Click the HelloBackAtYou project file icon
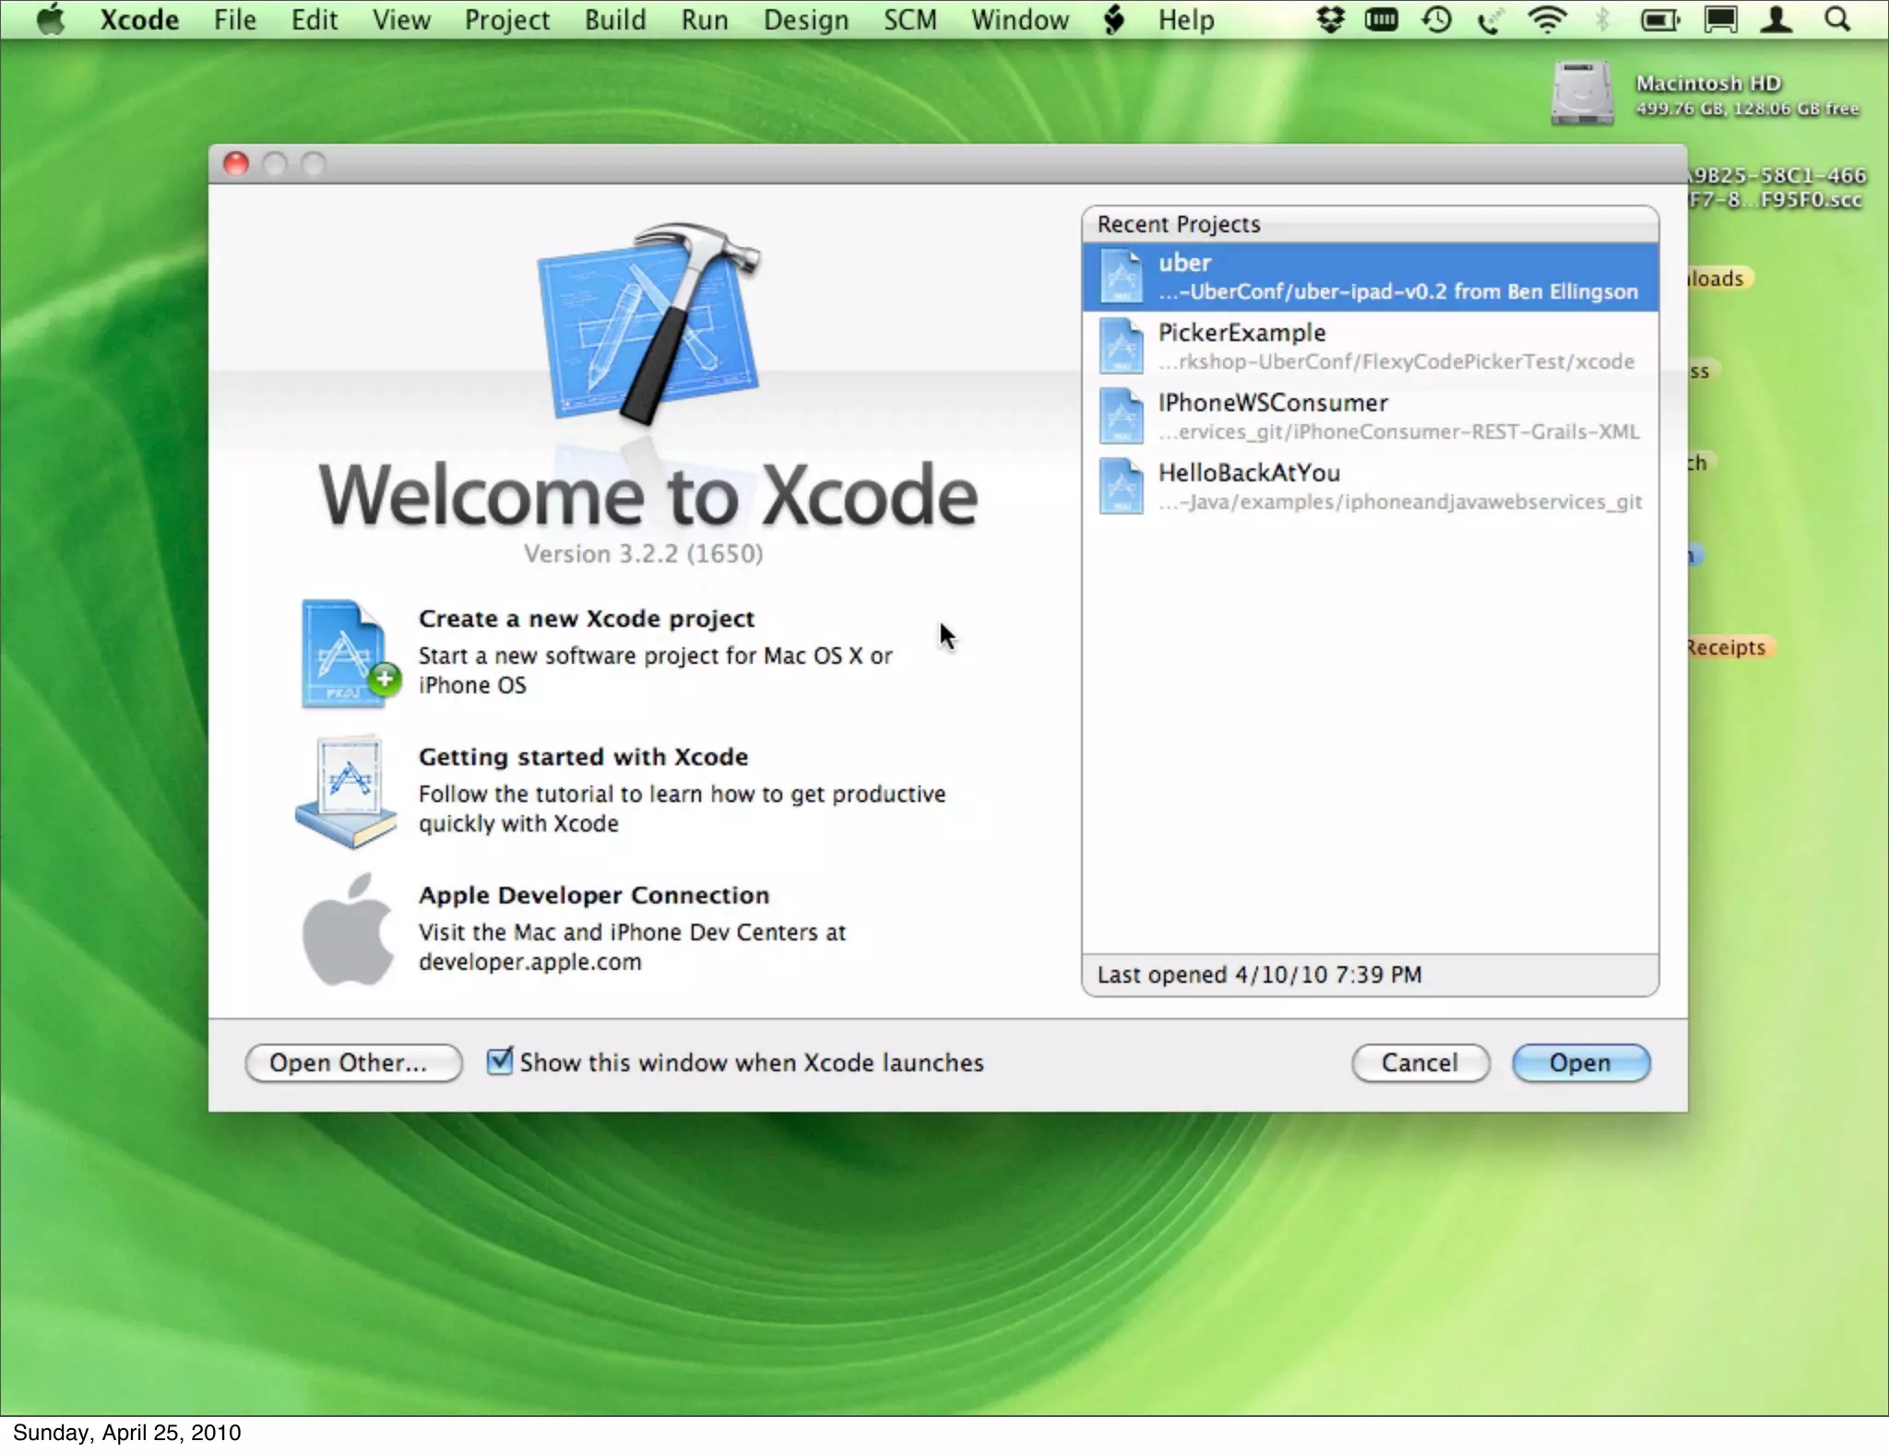The width and height of the screenshot is (1889, 1453). pos(1121,486)
